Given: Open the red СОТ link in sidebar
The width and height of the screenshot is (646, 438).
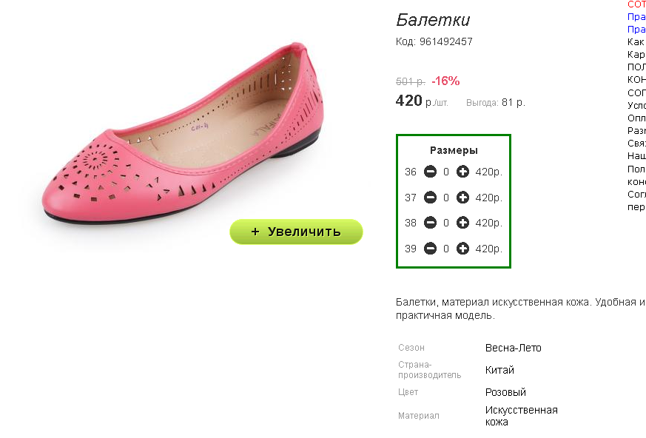Looking at the screenshot, I should tap(636, 4).
